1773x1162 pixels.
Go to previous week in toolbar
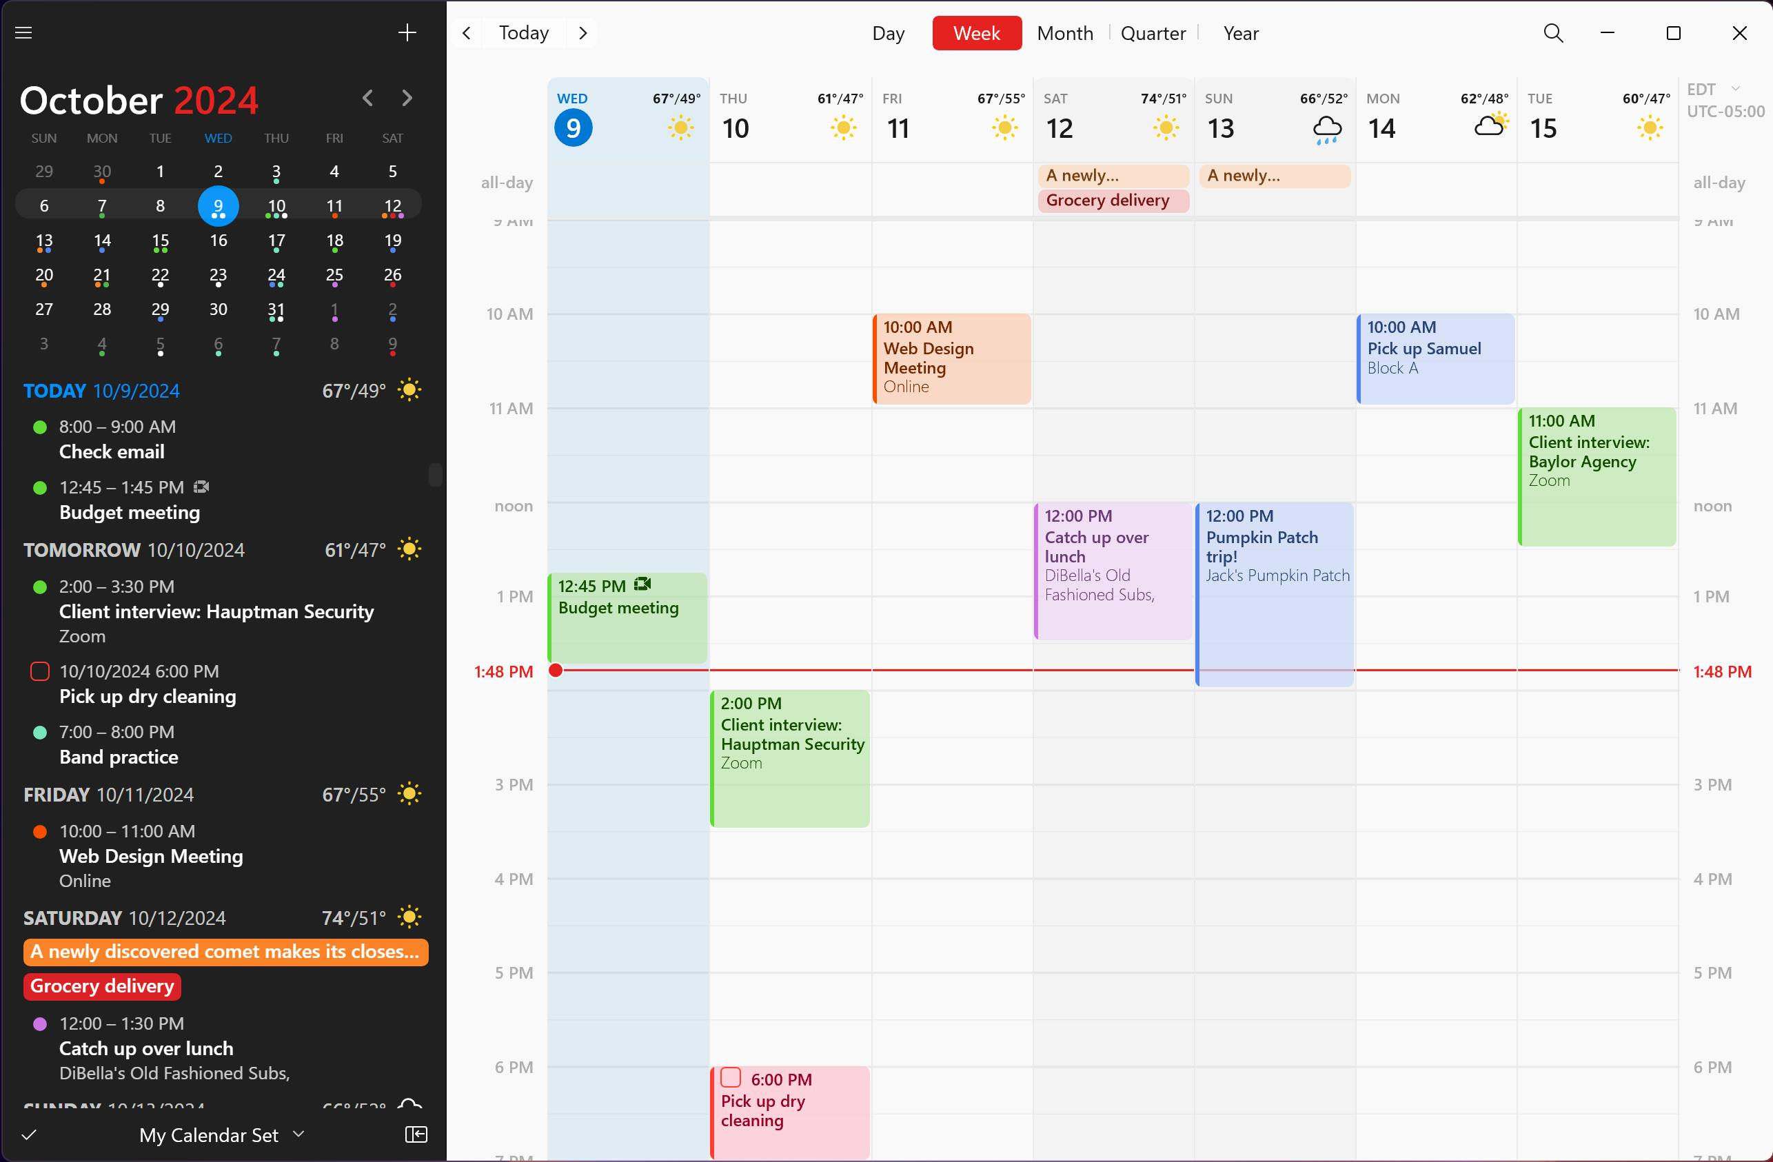coord(467,33)
